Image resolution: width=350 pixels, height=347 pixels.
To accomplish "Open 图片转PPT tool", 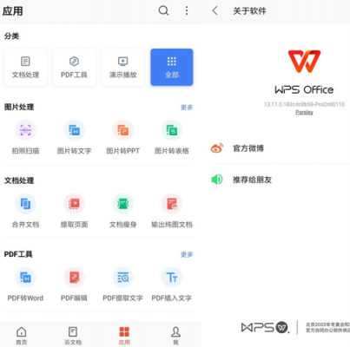I will (123, 137).
